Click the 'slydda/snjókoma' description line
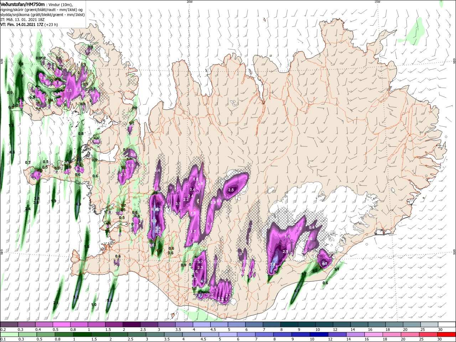 coord(42,15)
